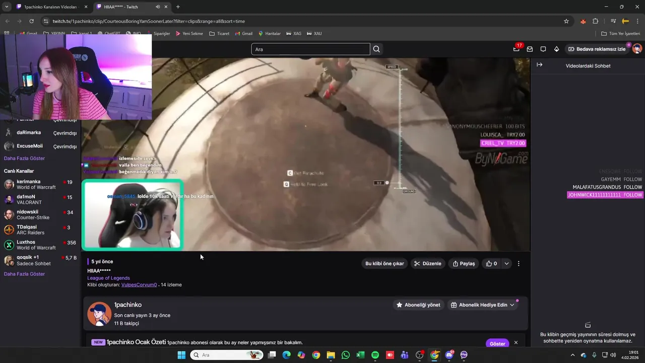
Task: Open File Explorer from the taskbar
Action: tap(331, 355)
